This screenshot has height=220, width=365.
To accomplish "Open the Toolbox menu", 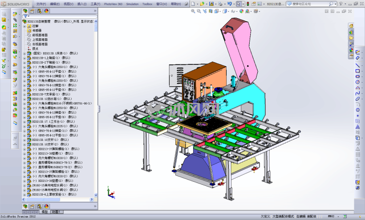I will (147, 4).
